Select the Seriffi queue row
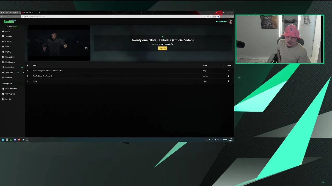 point(129,81)
